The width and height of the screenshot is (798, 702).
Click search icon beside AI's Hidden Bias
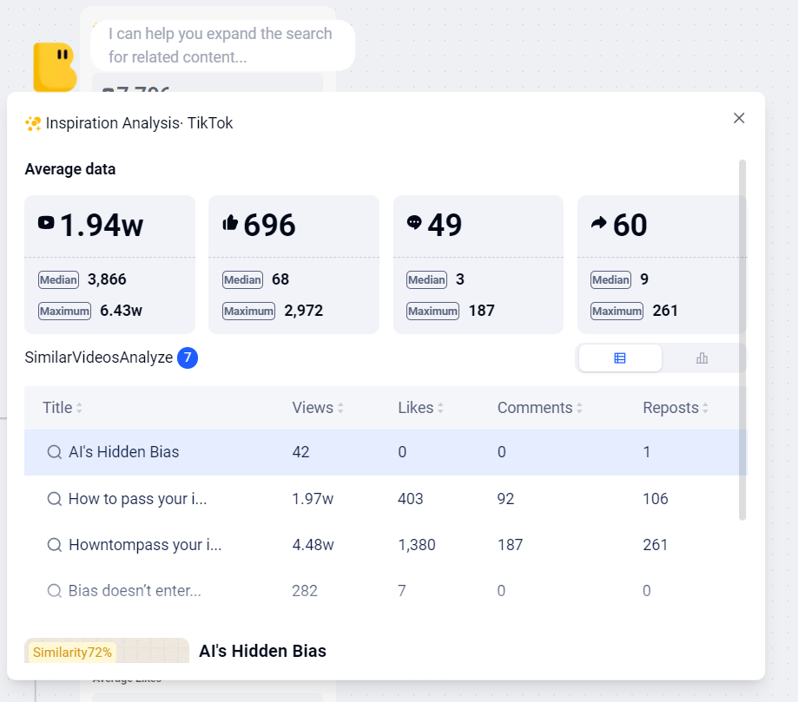click(54, 452)
